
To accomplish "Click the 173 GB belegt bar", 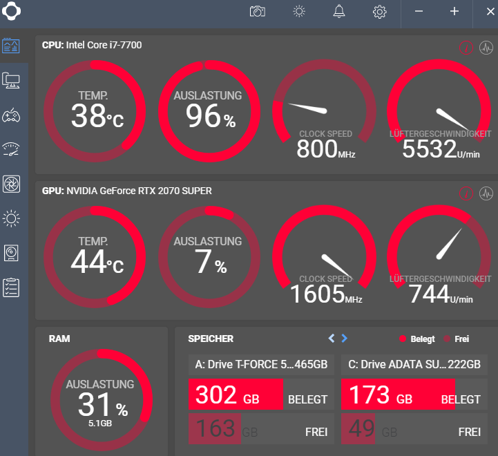I will 414,394.
